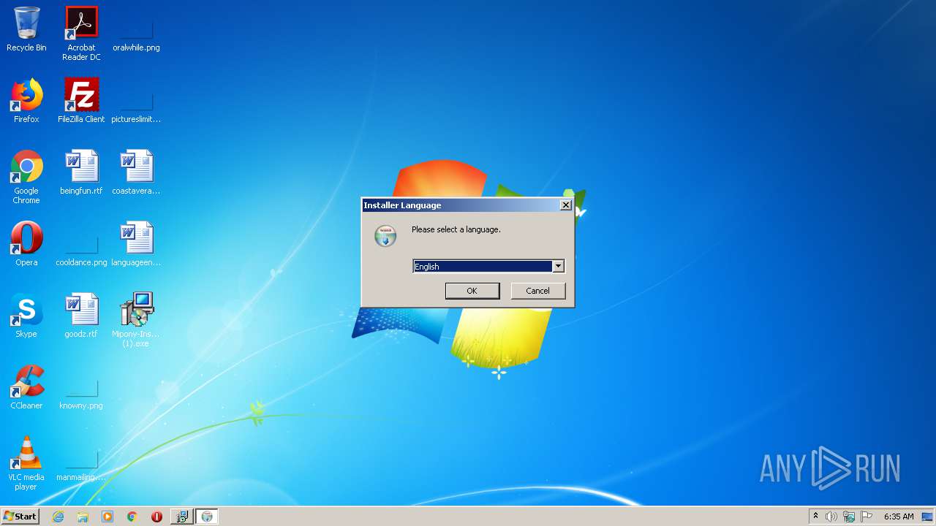Close the Installer Language dialog
This screenshot has width=936, height=526.
point(565,205)
